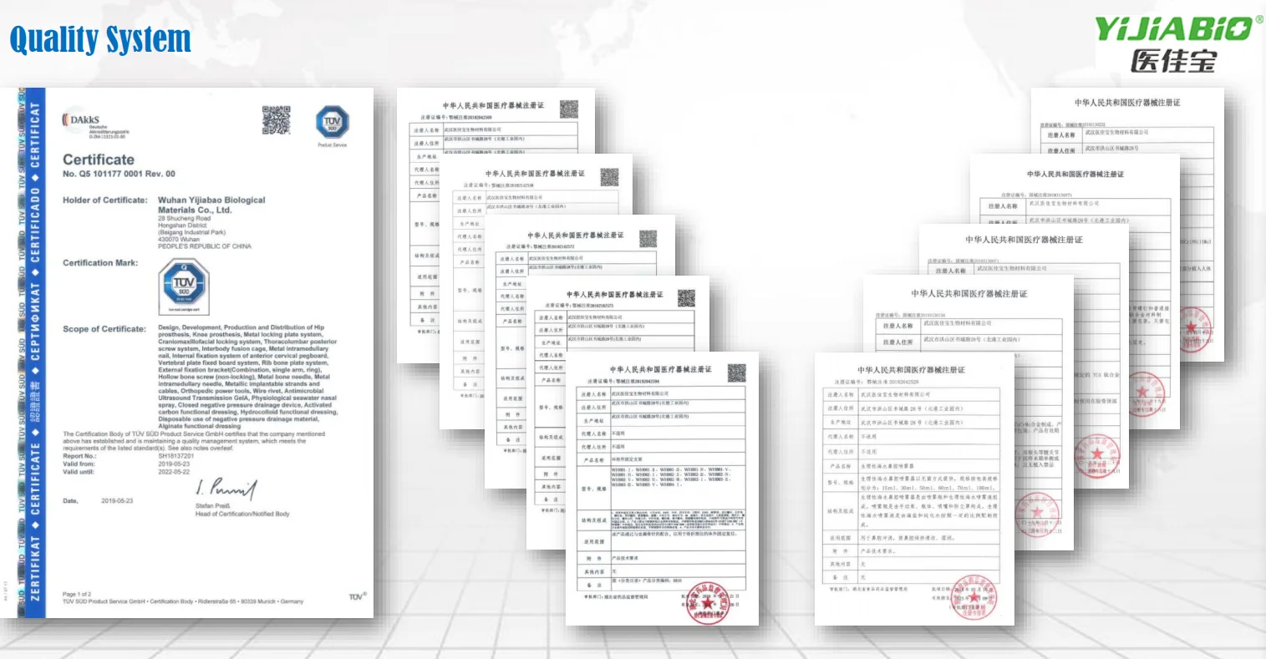This screenshot has height=659, width=1266.
Task: Click the 医佳宝 brand name under the logo
Action: 1173,60
